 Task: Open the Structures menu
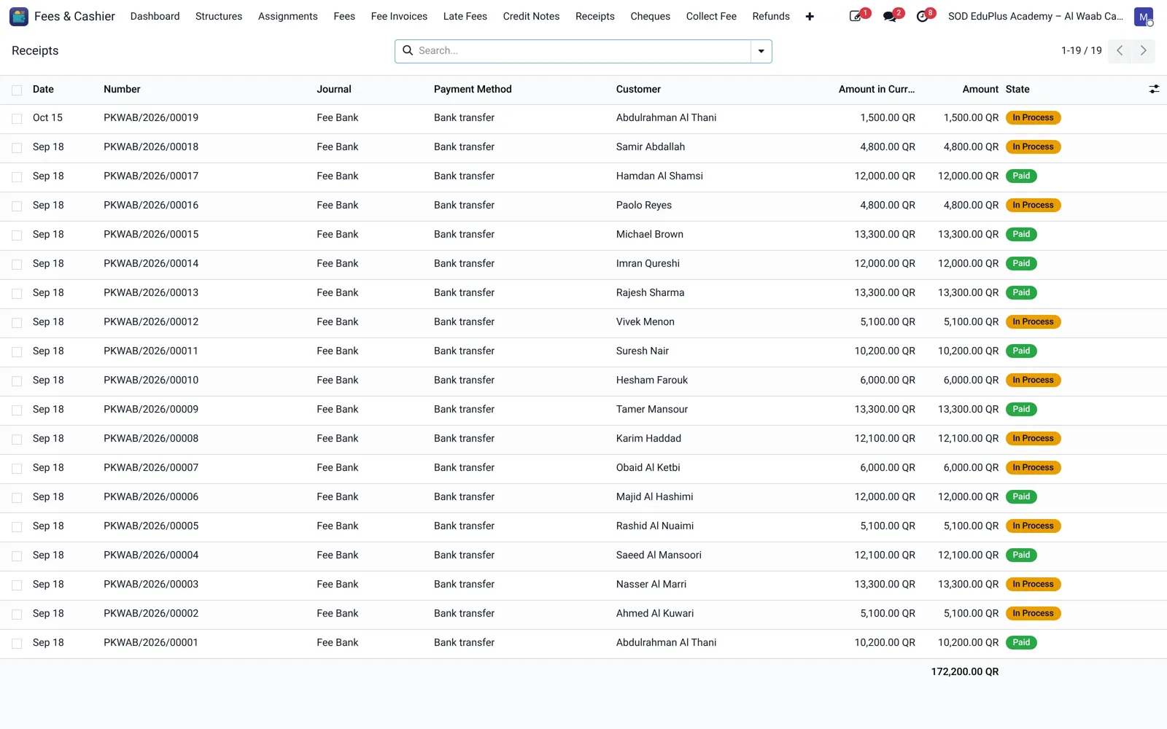[x=219, y=16]
